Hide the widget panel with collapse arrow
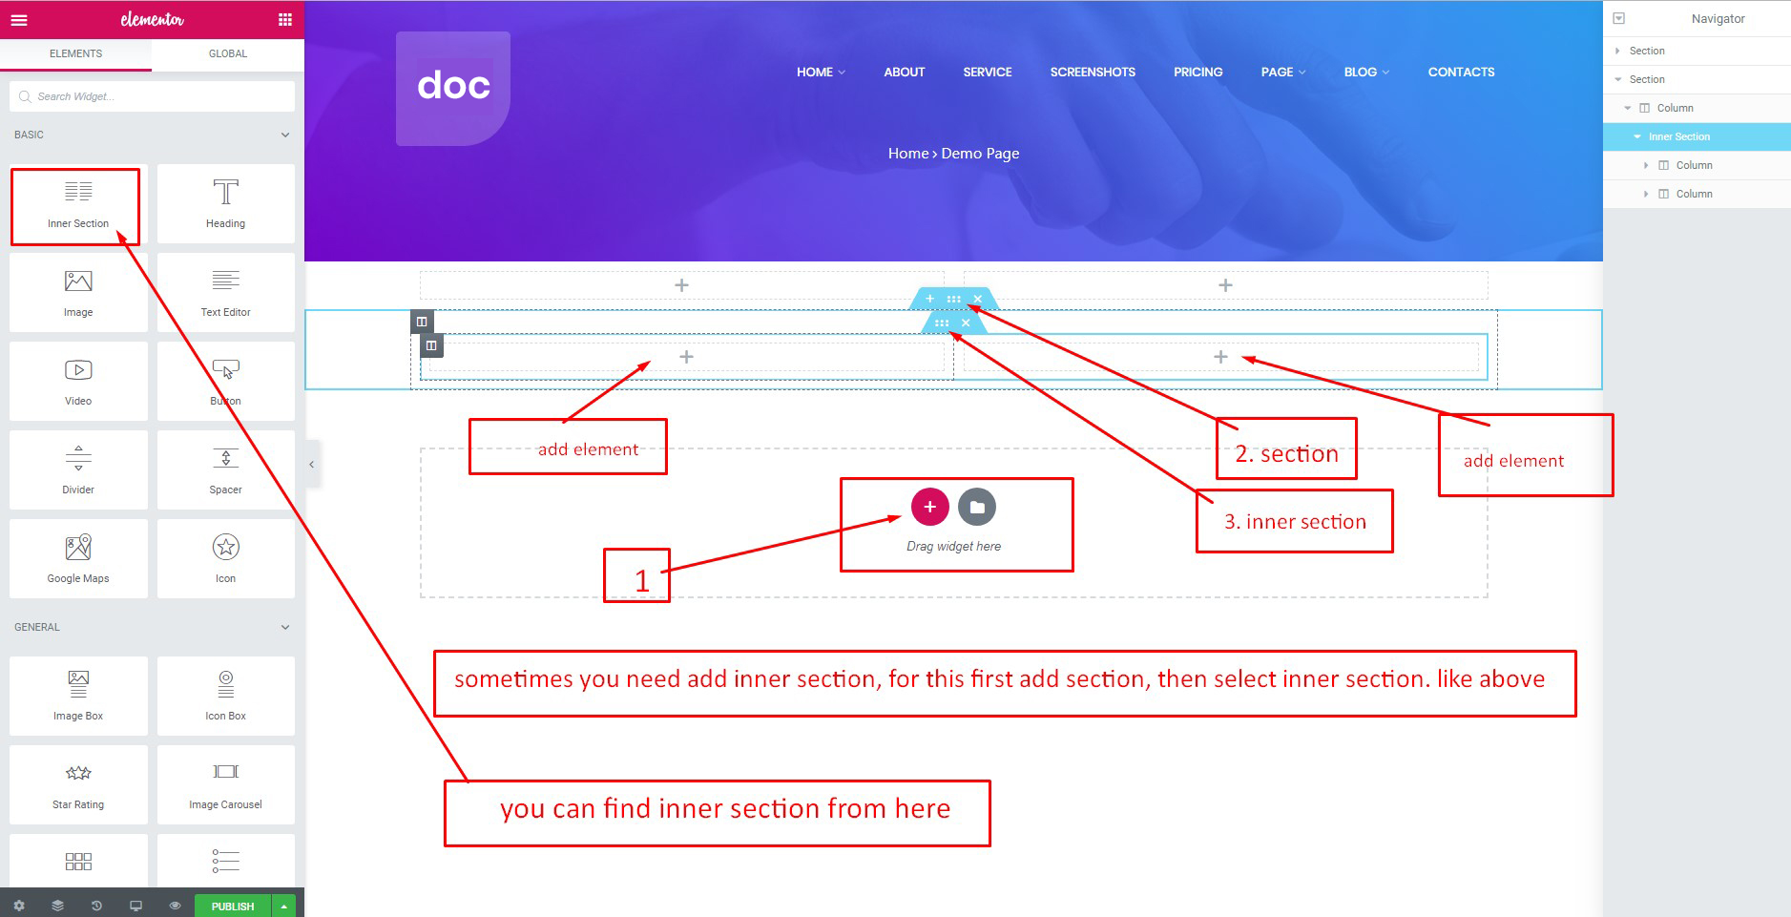Screen dimensions: 1791x917 (311, 465)
